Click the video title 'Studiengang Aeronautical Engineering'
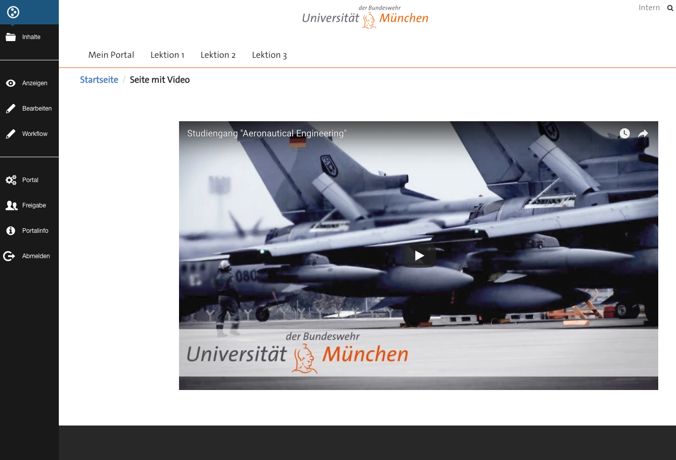 (267, 133)
